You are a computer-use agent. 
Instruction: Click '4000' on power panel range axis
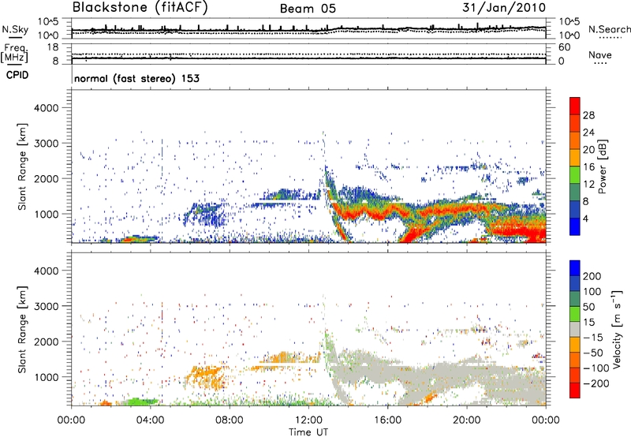coord(46,108)
